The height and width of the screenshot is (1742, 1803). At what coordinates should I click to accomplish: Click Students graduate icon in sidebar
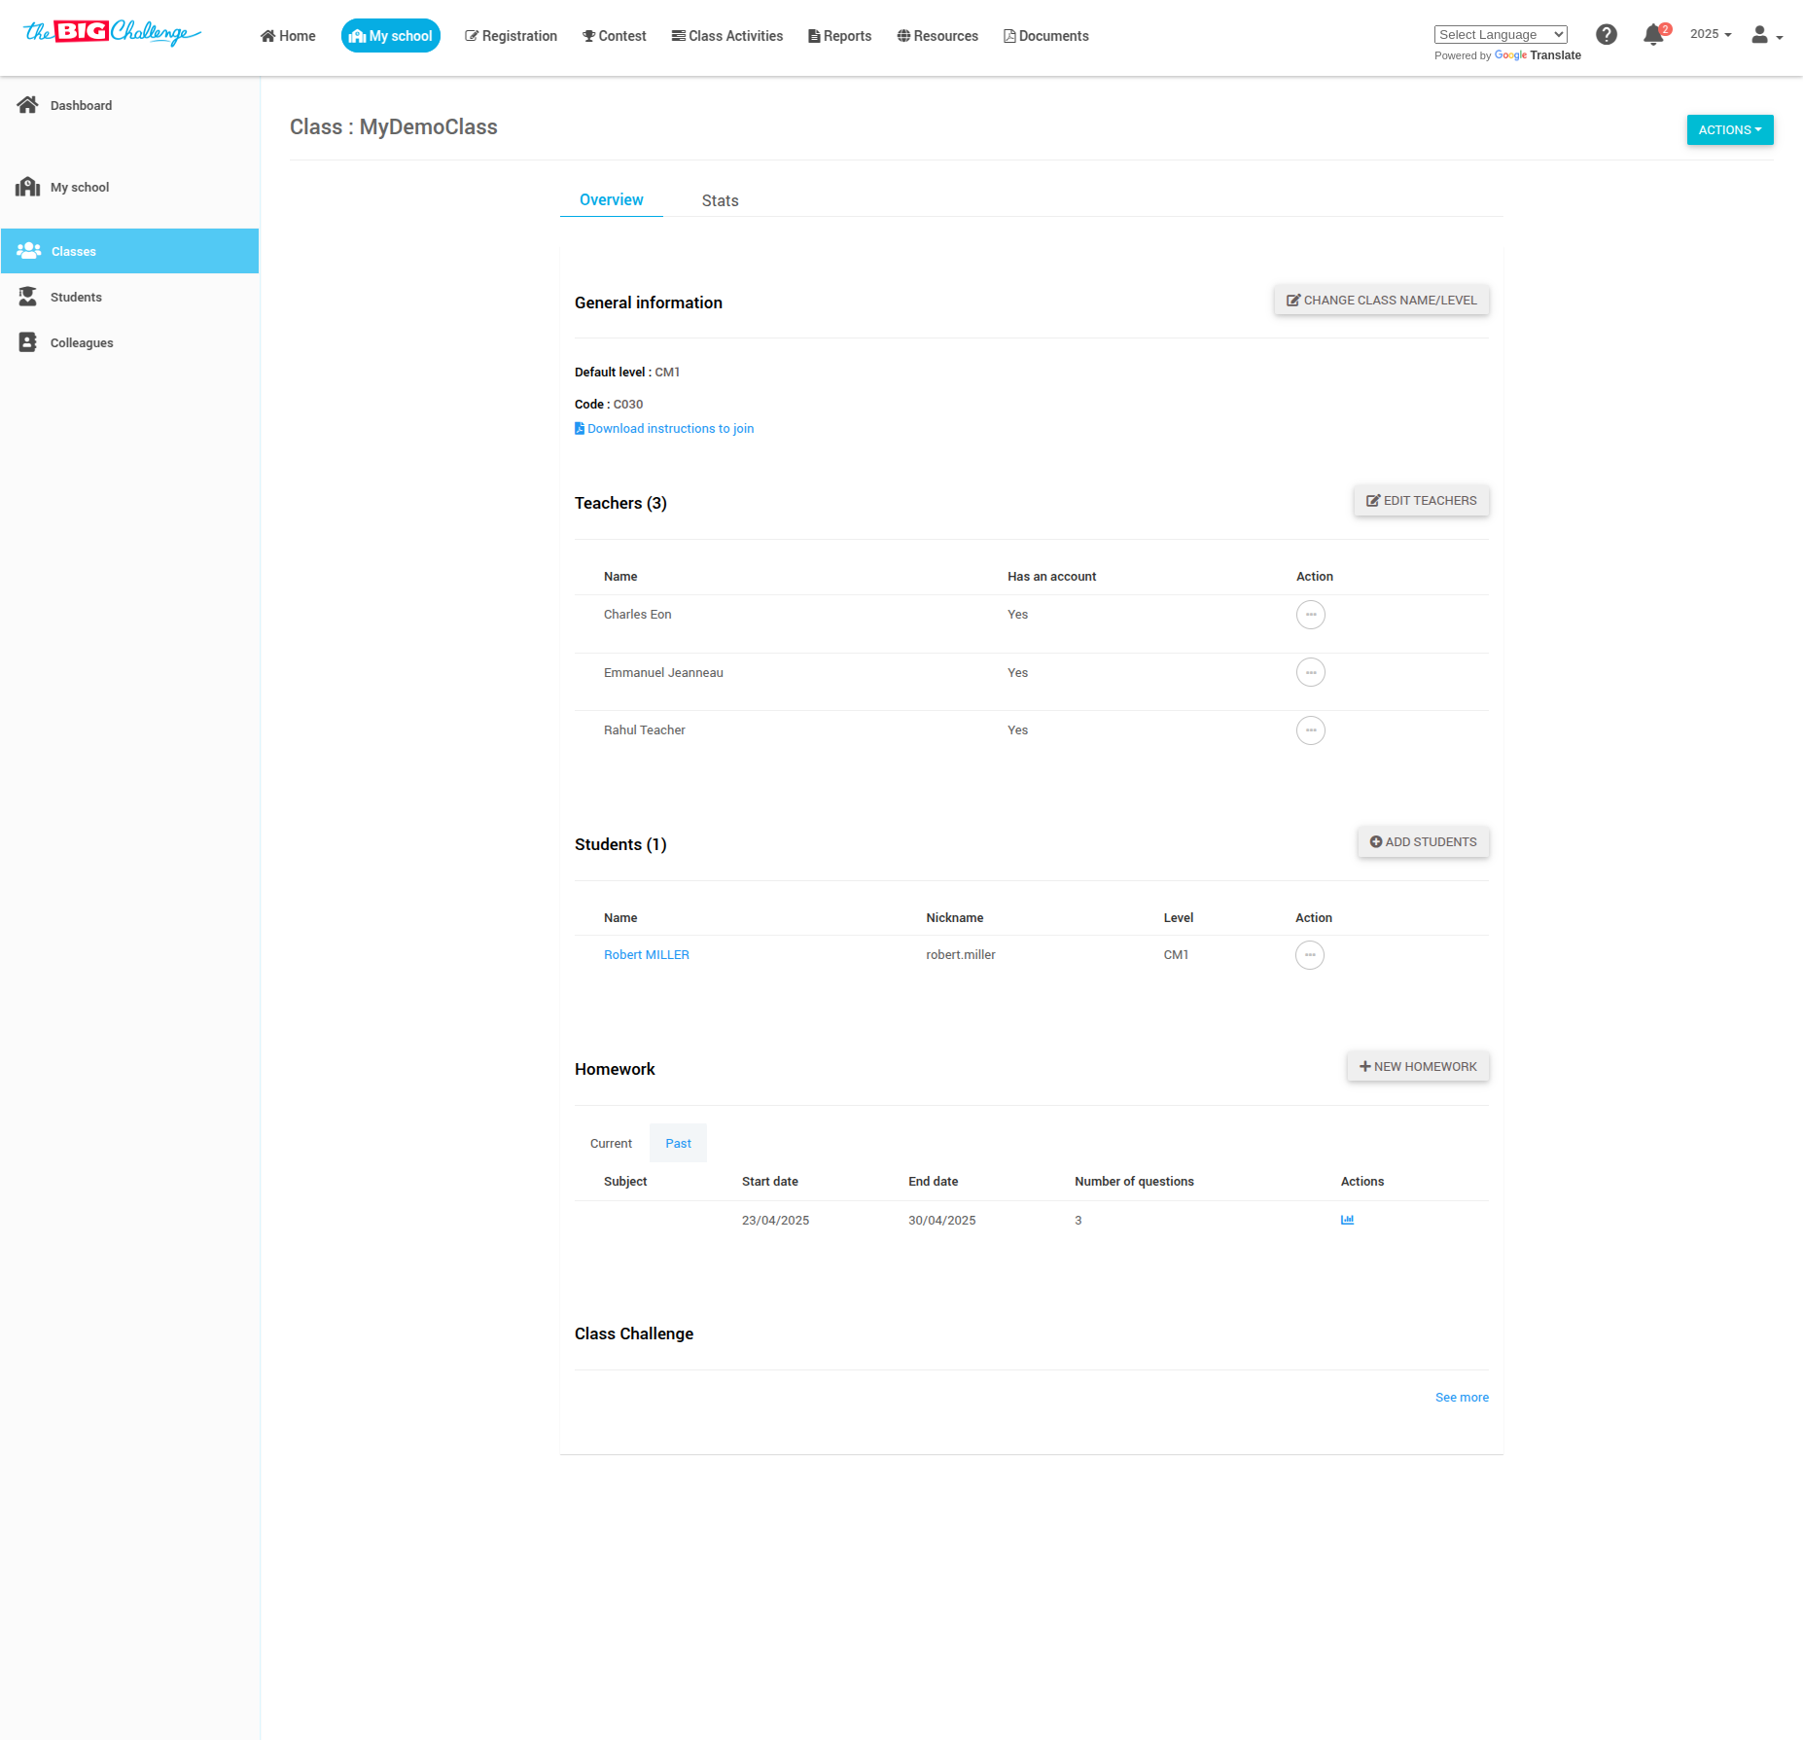(28, 297)
